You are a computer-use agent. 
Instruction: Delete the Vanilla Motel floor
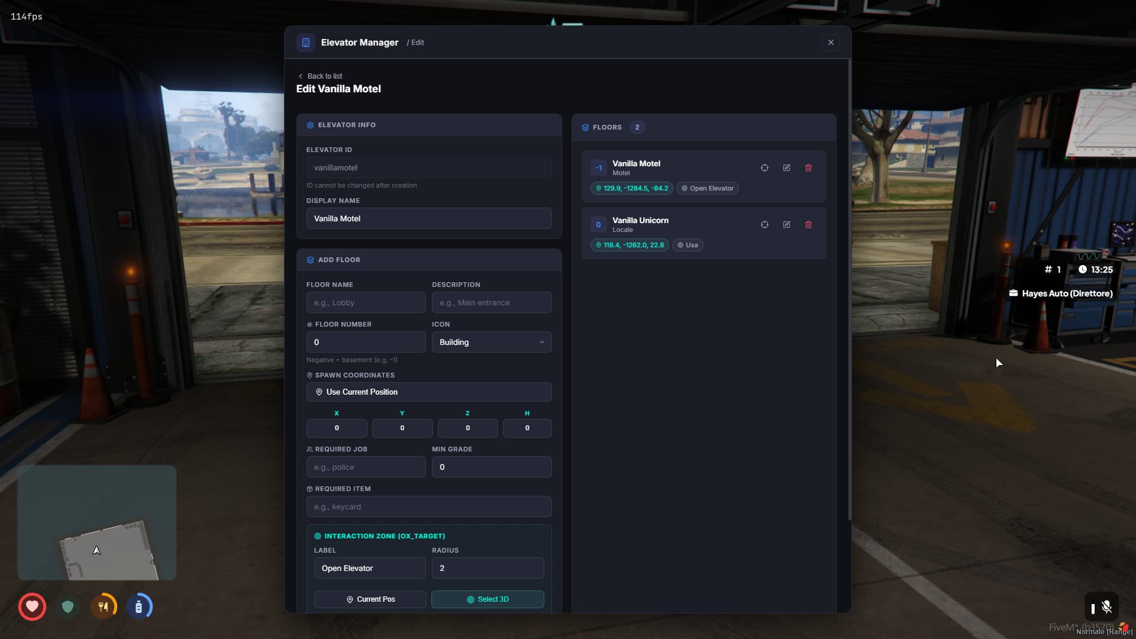[x=808, y=168]
